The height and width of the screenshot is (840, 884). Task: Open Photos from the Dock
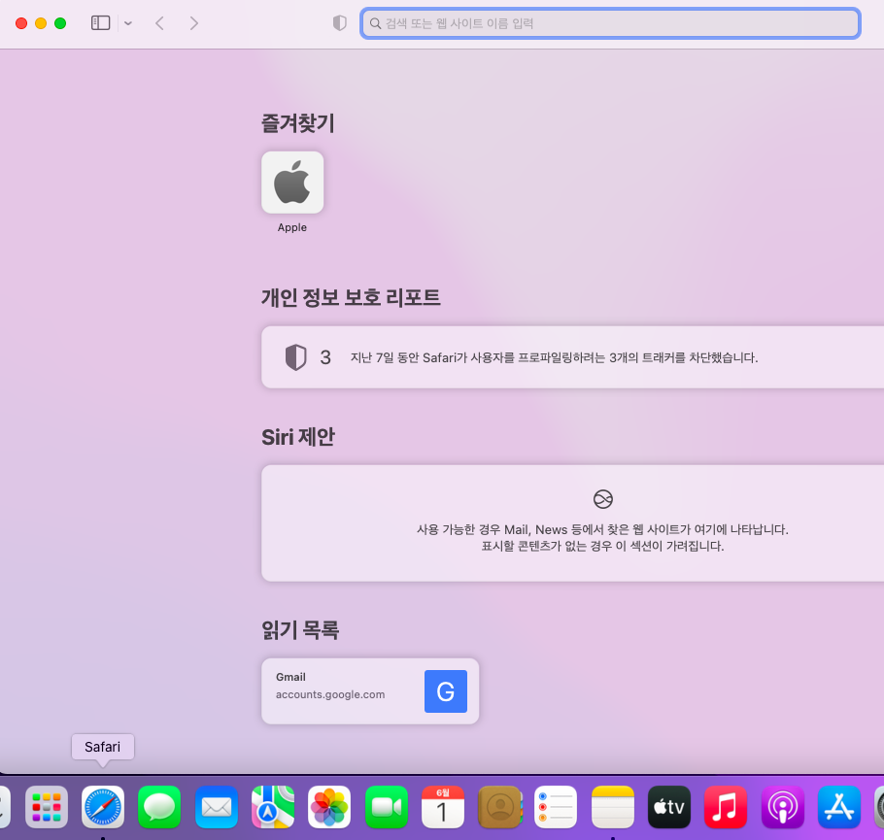click(x=329, y=807)
